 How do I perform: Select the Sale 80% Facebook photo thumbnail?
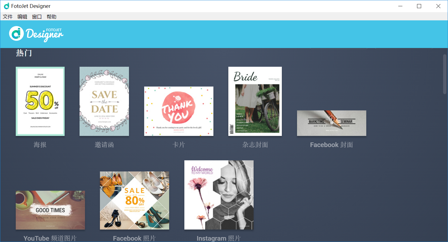point(134,200)
